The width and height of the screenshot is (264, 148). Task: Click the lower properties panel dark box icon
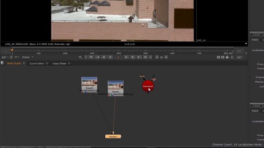click(x=261, y=106)
